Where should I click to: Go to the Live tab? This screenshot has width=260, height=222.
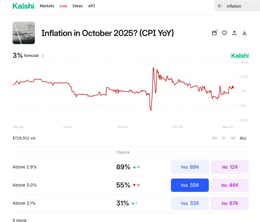63,6
